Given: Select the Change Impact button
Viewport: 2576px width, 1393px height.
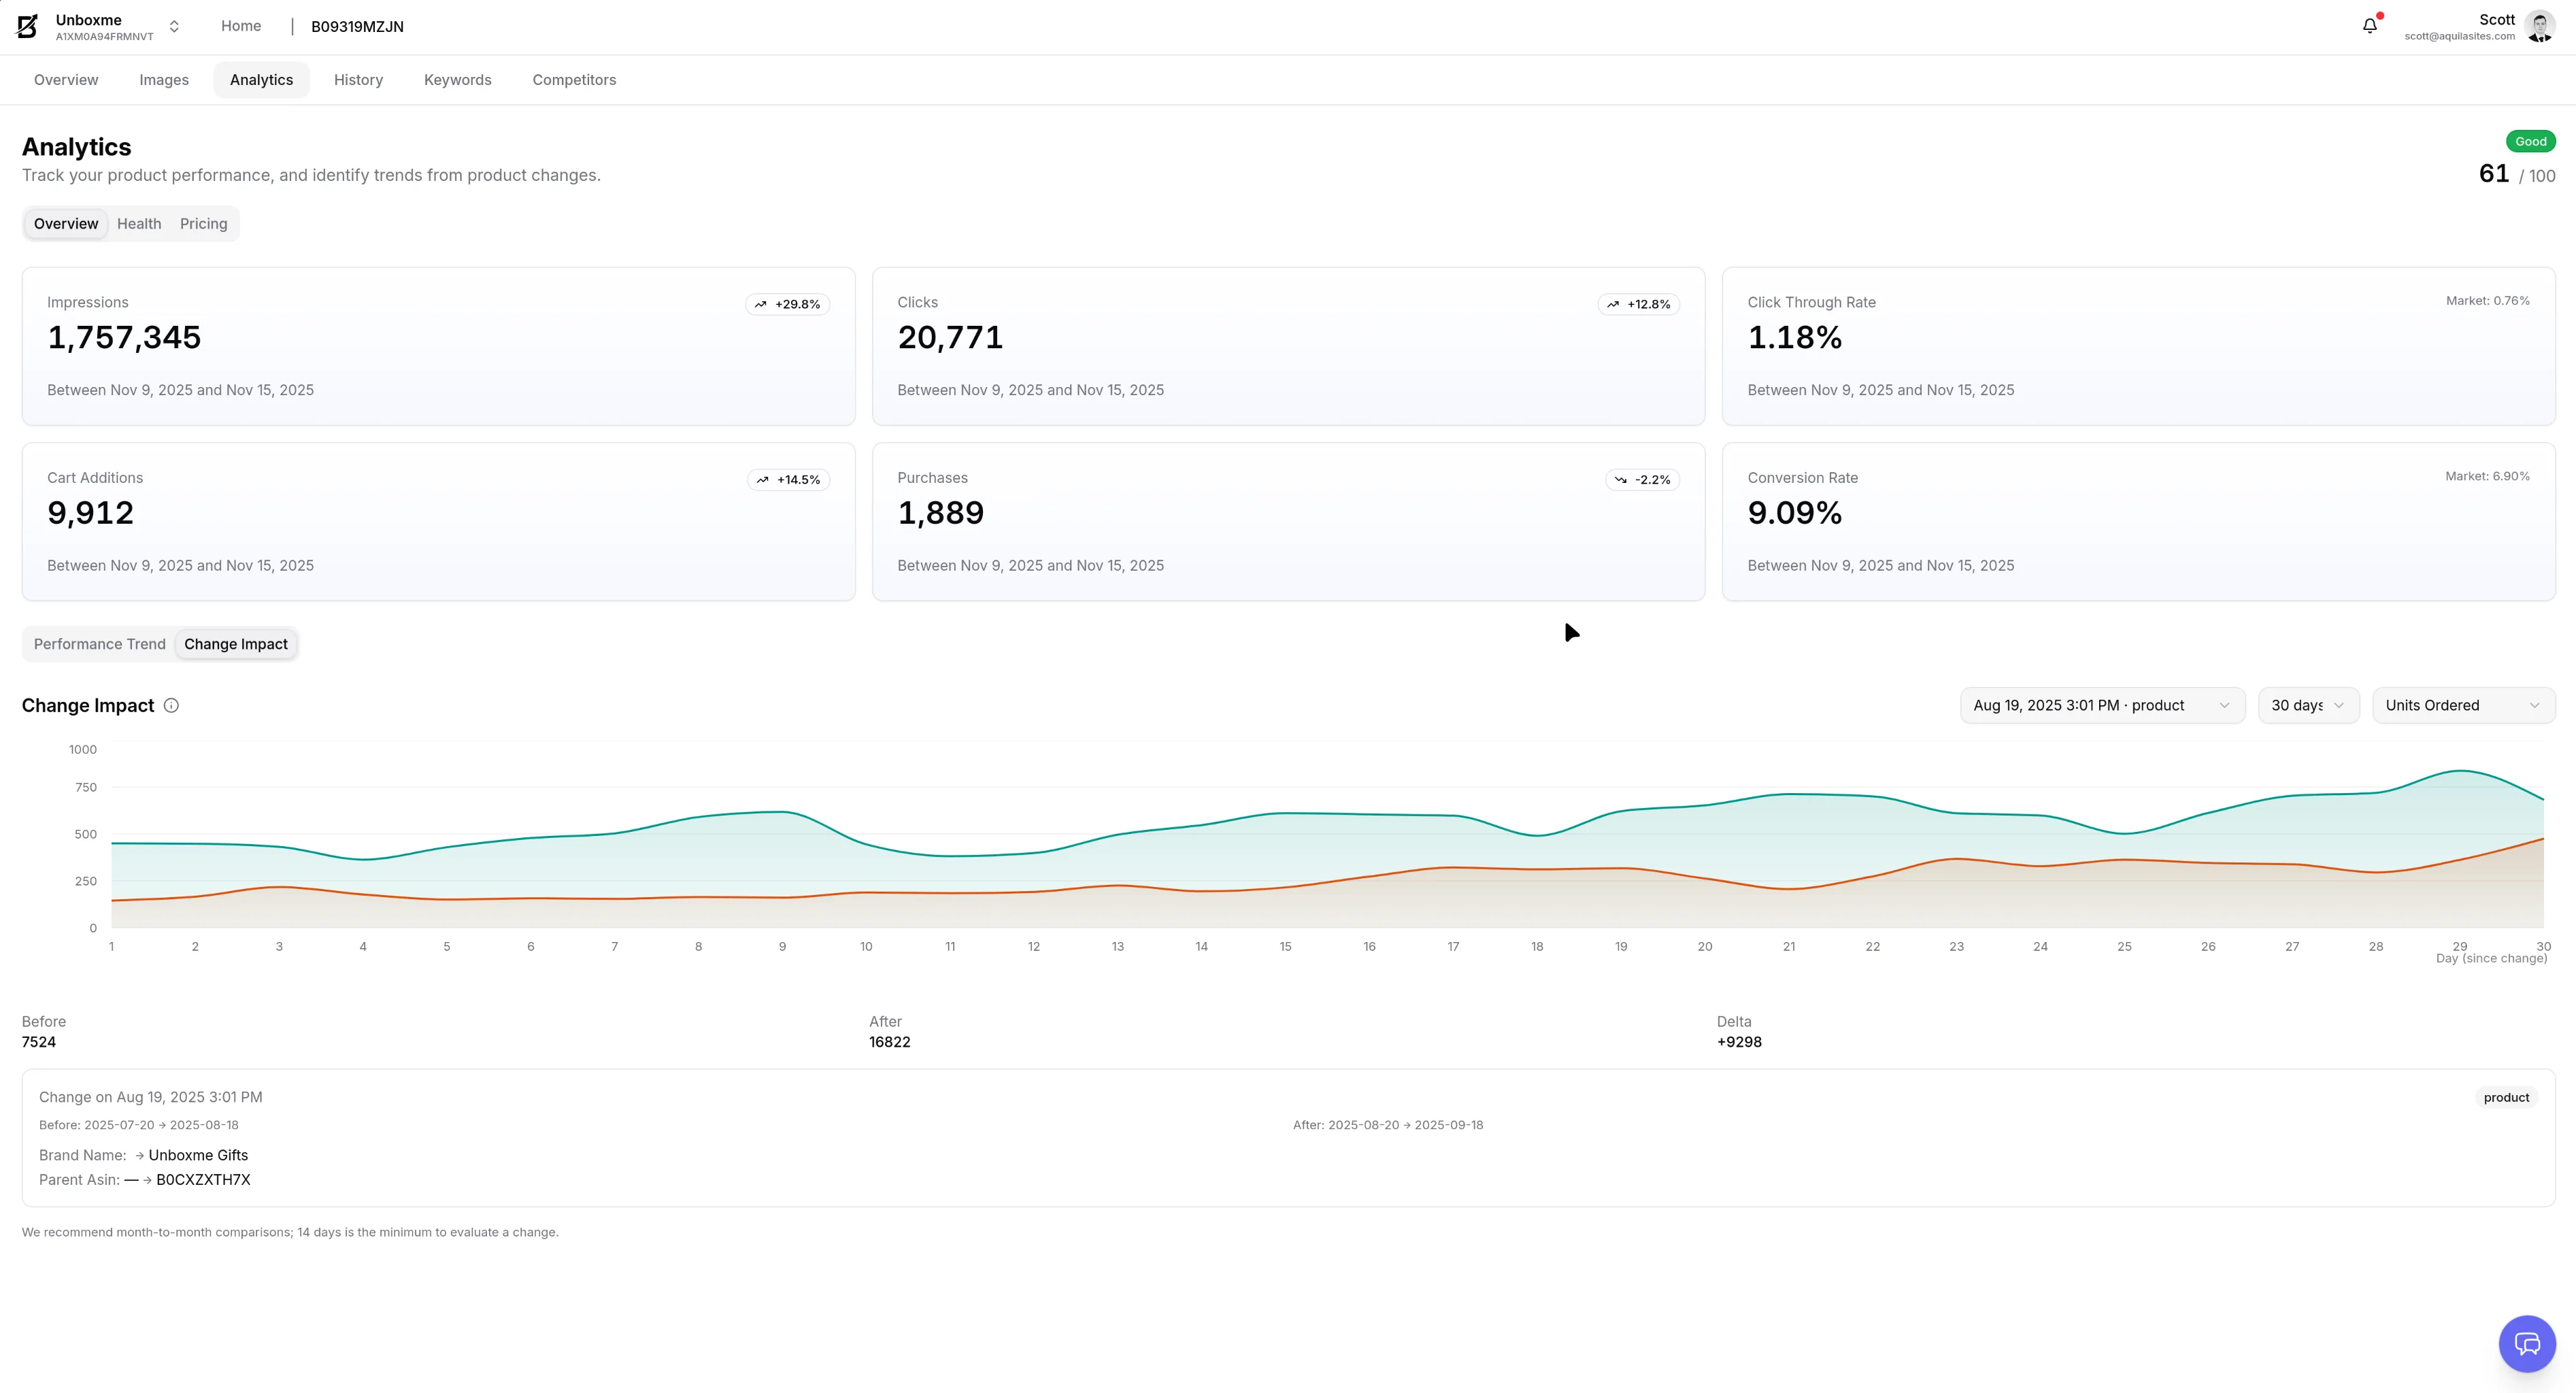Looking at the screenshot, I should (x=236, y=644).
